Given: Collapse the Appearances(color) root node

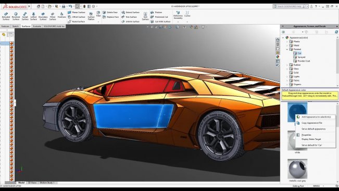Looking at the screenshot, I should pos(283,38).
